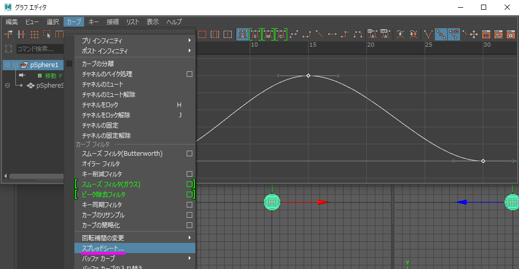The image size is (519, 269).
Task: Open option box for スムーズ フィルタ(Butterworth)
Action: coord(189,154)
